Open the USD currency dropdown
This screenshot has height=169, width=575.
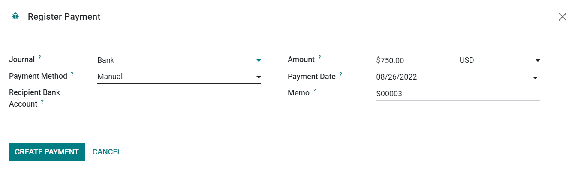[500, 61]
